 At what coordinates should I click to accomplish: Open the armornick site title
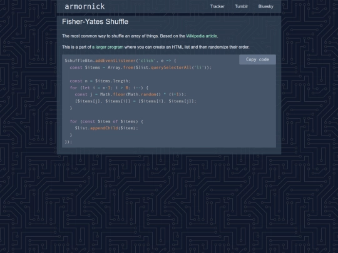(x=84, y=6)
